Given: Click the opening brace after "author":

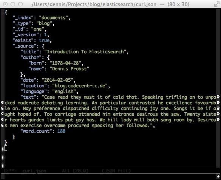Looking at the screenshot, I should [48, 57].
